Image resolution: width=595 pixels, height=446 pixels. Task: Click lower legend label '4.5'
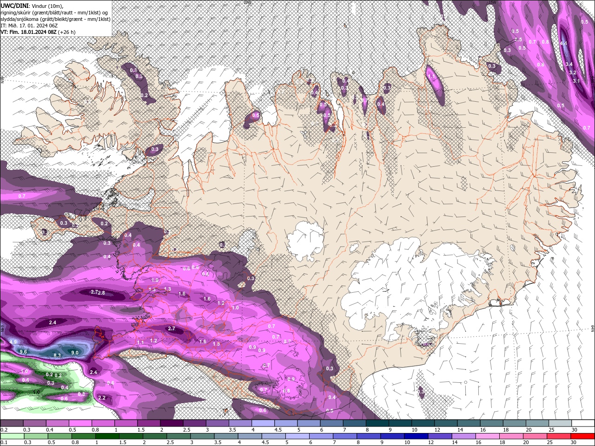pyautogui.click(x=265, y=443)
